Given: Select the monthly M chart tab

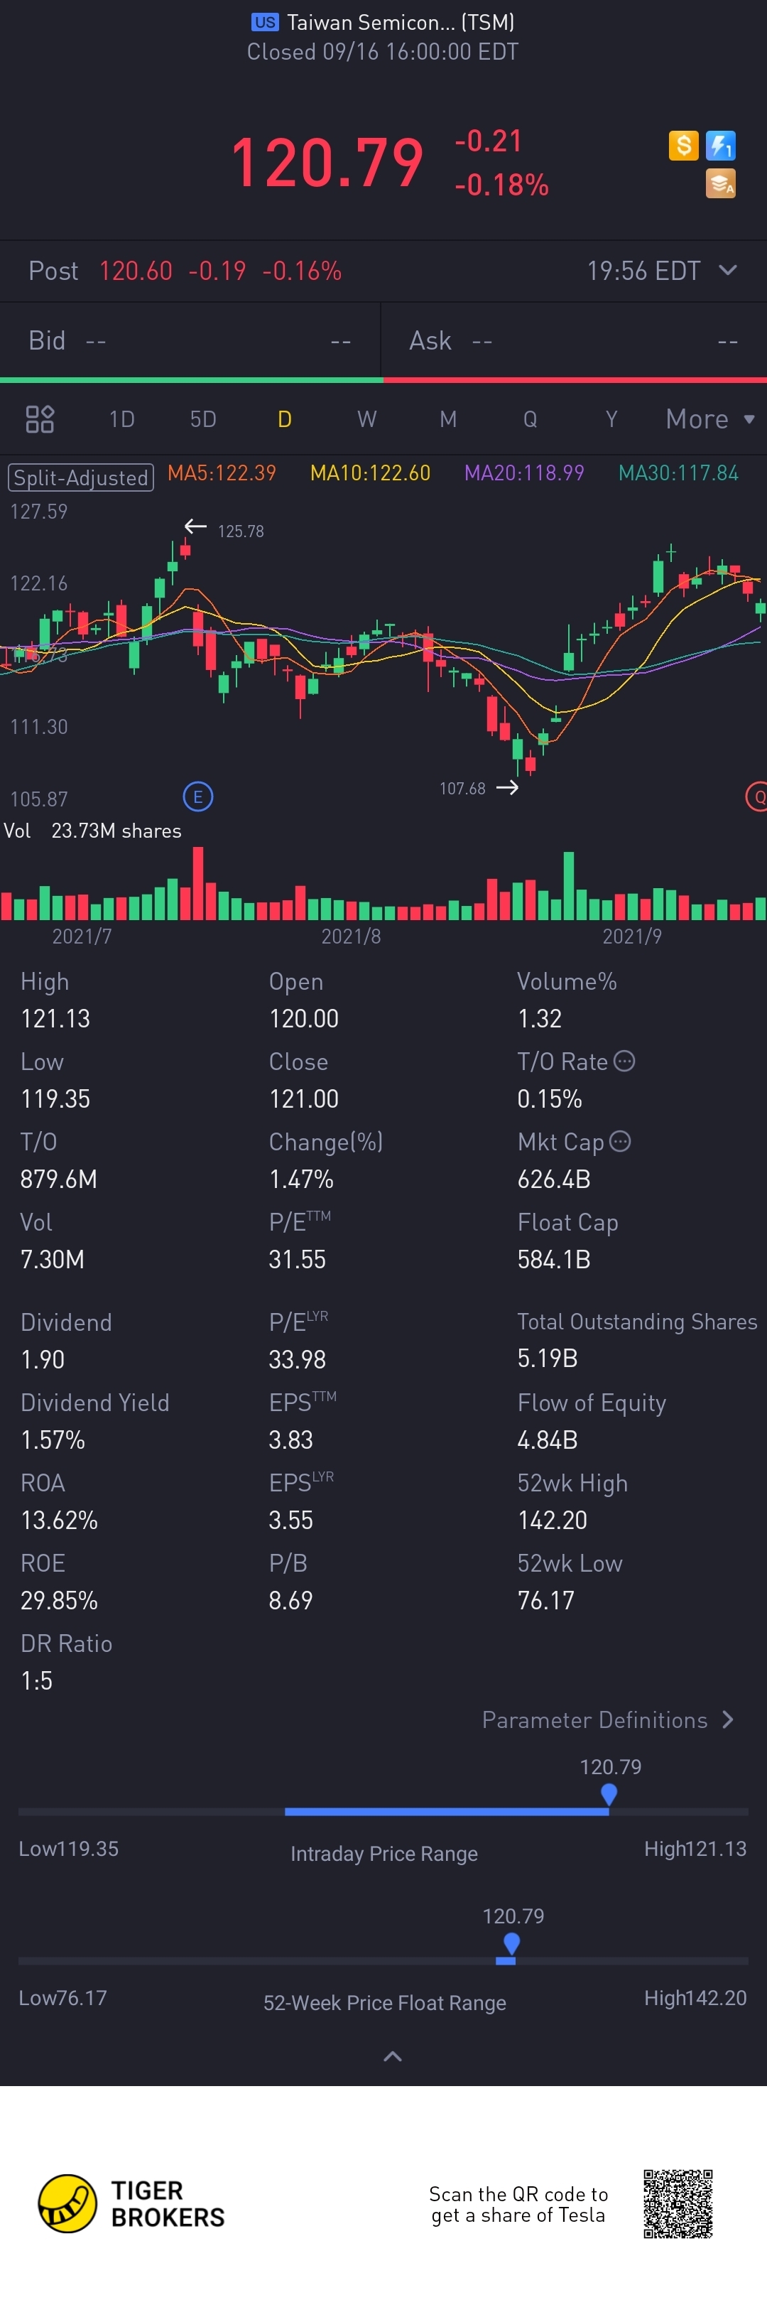Looking at the screenshot, I should pos(448,419).
